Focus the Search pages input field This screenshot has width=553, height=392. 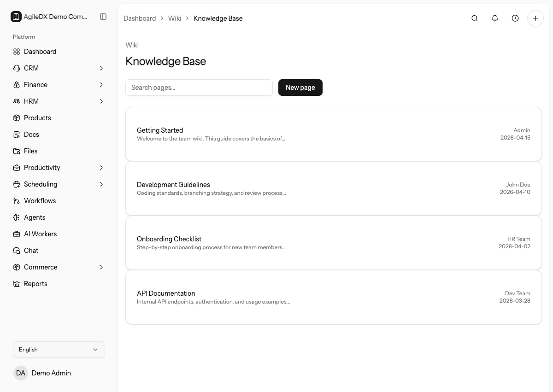pos(199,88)
